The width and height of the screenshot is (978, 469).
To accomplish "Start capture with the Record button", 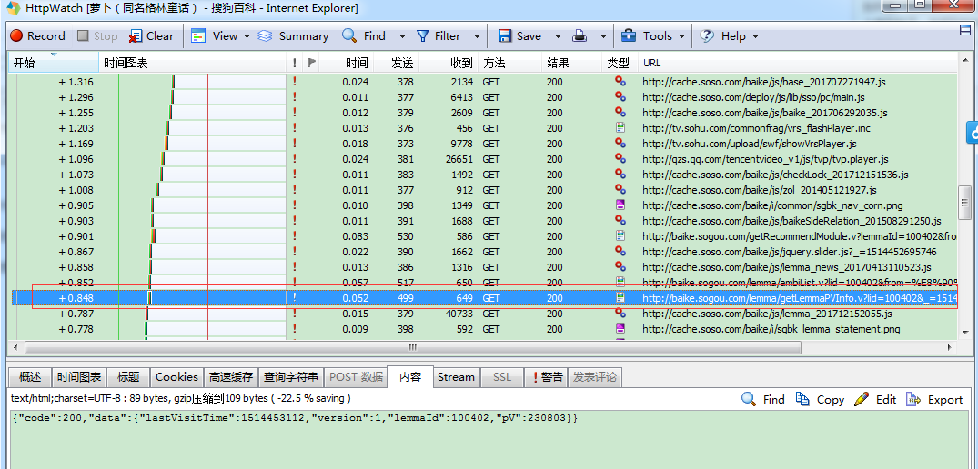I will click(37, 36).
